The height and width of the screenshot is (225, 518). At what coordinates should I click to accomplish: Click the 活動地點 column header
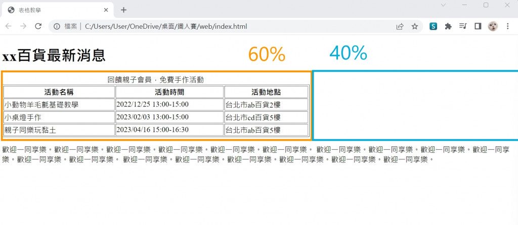[266, 92]
